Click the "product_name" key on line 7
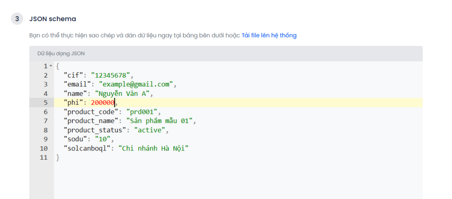This screenshot has height=199, width=452. pos(91,121)
